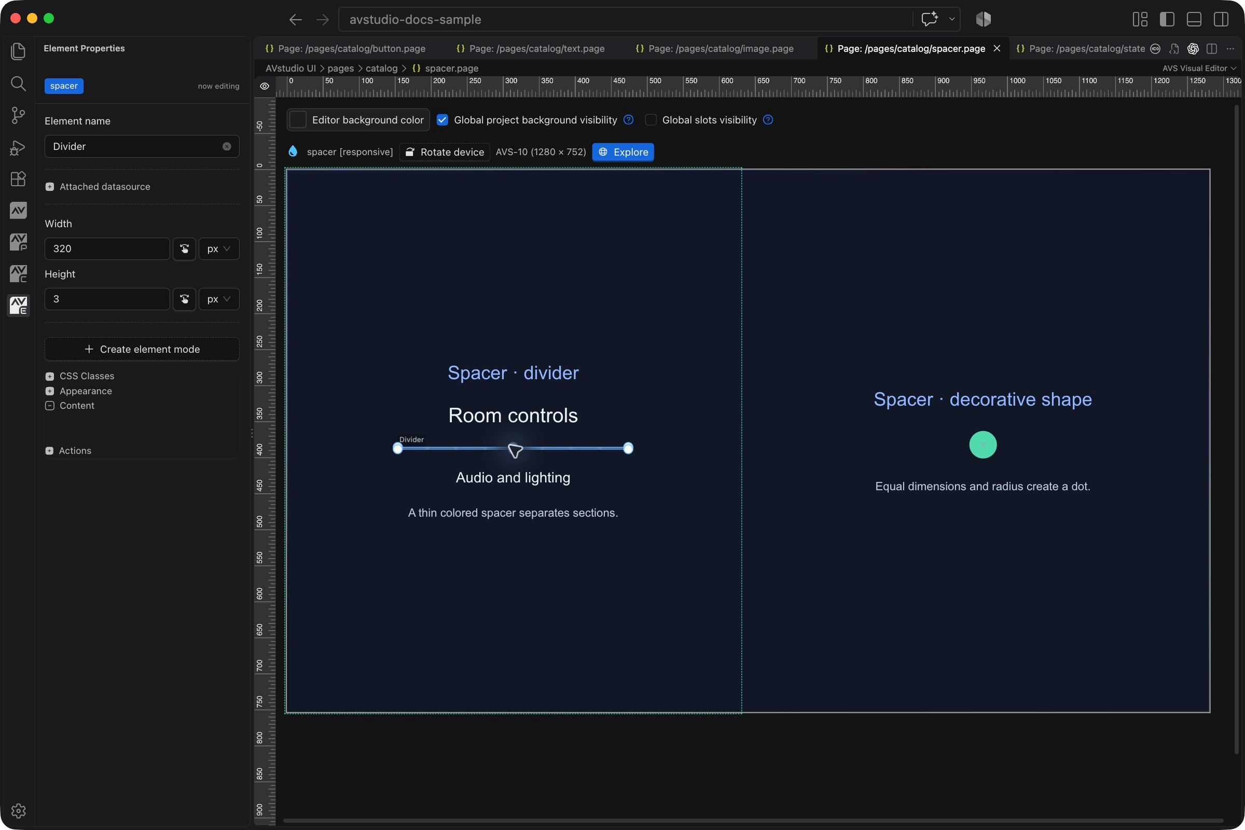Viewport: 1245px width, 830px height.
Task: Click the bind icon next to Width value
Action: pyautogui.click(x=184, y=249)
